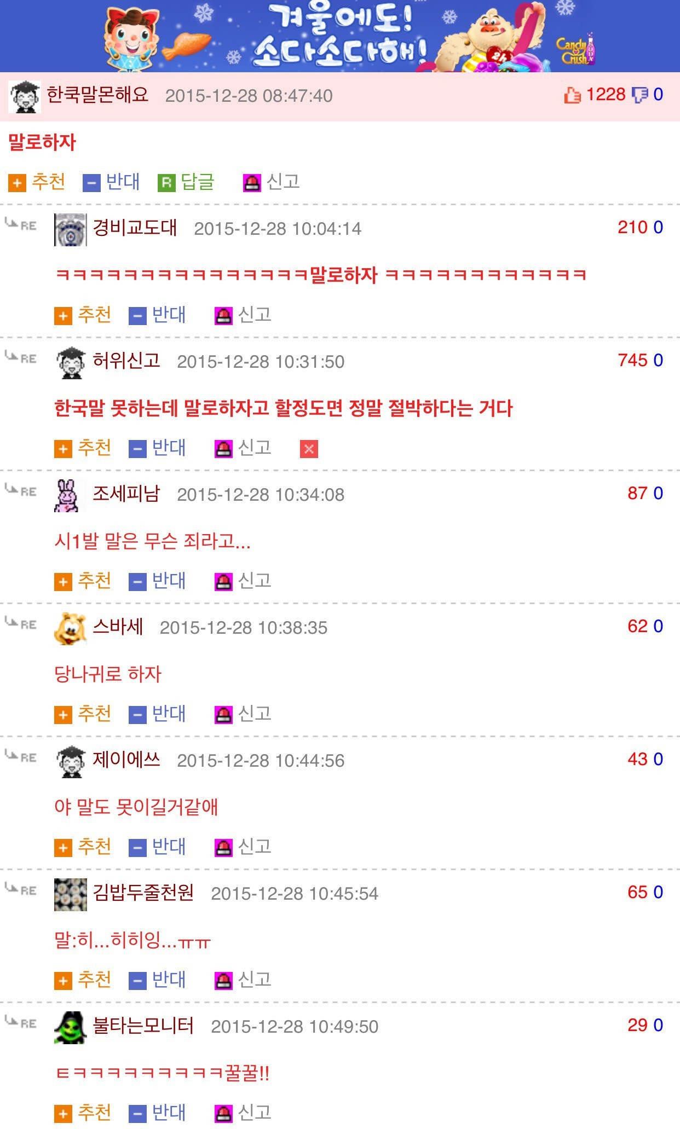Click 김밥두줄천원's kimbap avatar
This screenshot has height=1129, width=680.
(x=71, y=895)
